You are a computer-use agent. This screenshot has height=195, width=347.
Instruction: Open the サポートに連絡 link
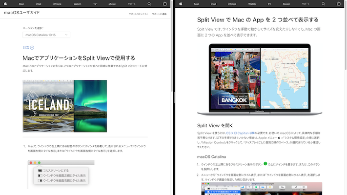pos(159,14)
